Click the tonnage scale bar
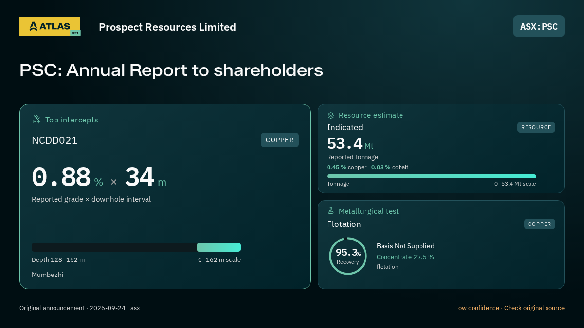 [432, 176]
